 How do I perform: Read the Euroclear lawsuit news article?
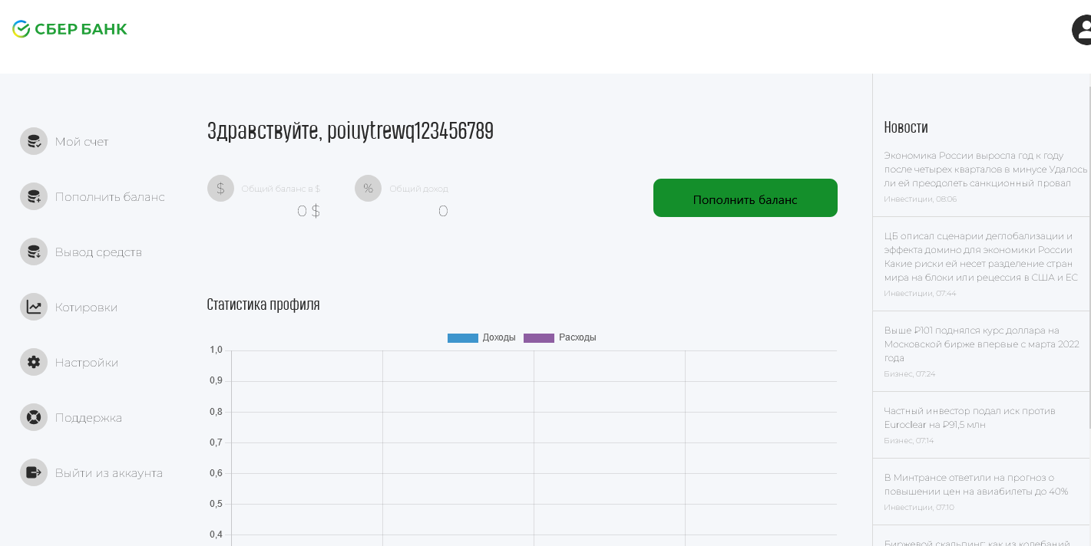coord(970,418)
